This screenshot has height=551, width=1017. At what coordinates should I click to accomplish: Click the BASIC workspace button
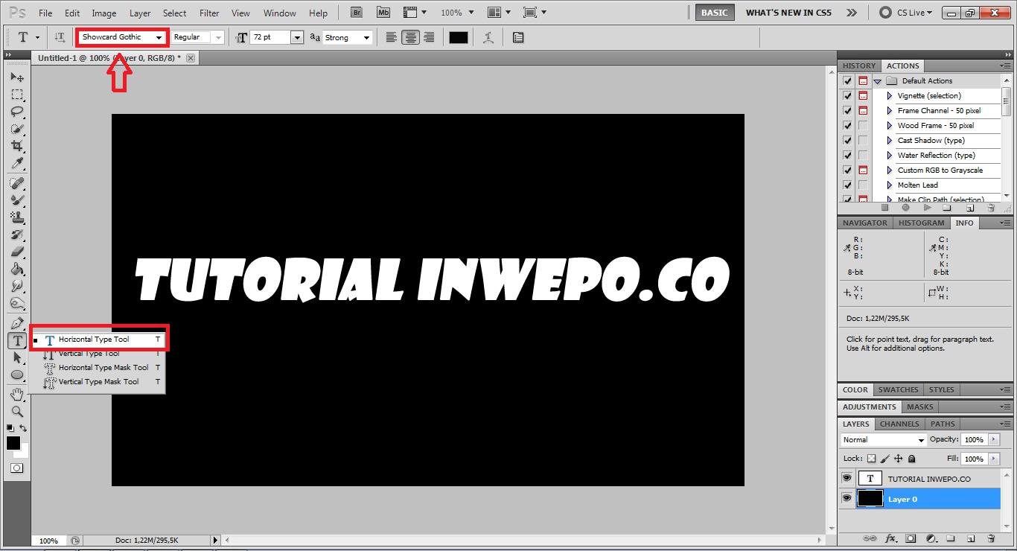[x=714, y=13]
